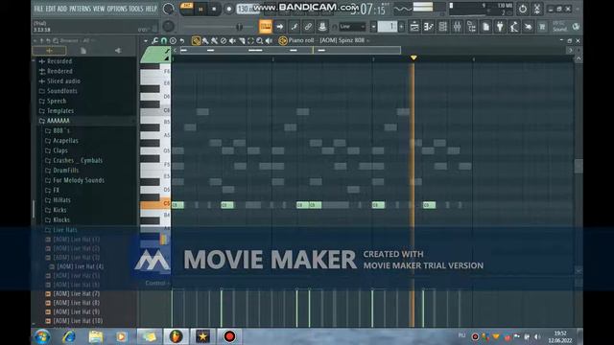
Task: Select the [AOM] Live Hat (7) sample
Action: (77, 294)
